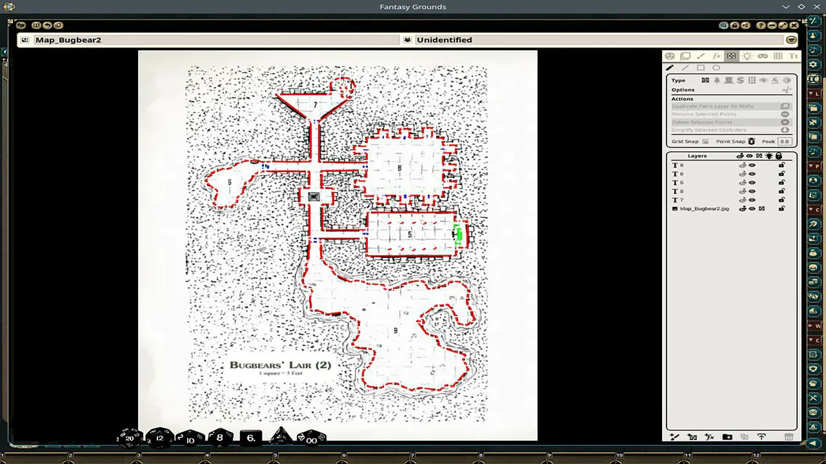Unlock the Map_Bugbear2.jpg layer
Screen dimensions: 826x464
[x=781, y=209]
